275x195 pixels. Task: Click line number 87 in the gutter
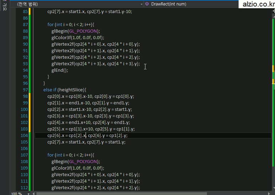click(25, 25)
